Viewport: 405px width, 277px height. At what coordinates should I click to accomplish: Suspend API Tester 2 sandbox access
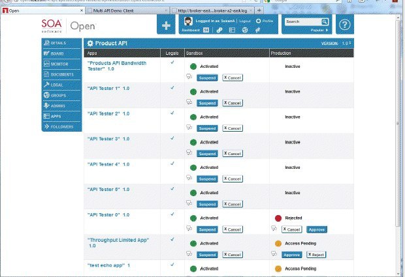coord(207,128)
